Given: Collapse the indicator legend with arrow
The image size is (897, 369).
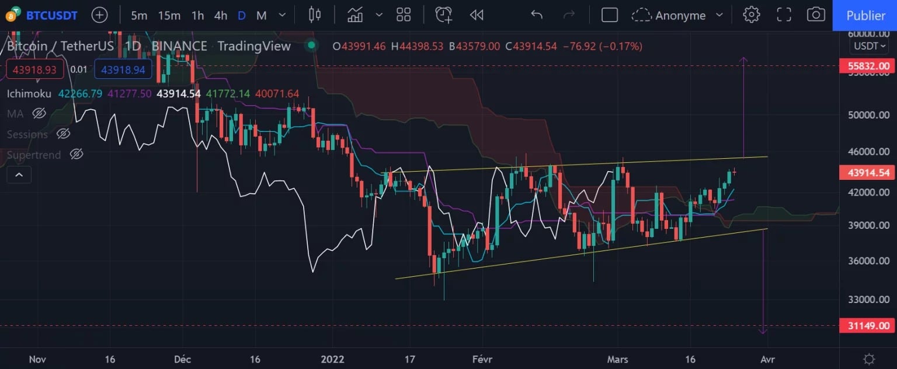Looking at the screenshot, I should point(19,175).
